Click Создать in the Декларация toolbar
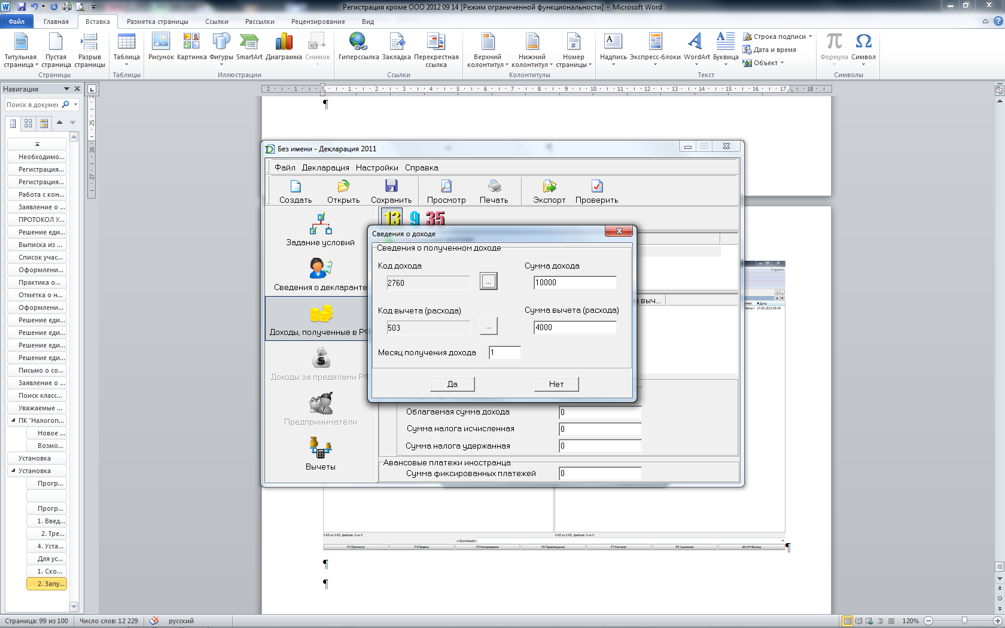The width and height of the screenshot is (1005, 628). pyautogui.click(x=296, y=191)
